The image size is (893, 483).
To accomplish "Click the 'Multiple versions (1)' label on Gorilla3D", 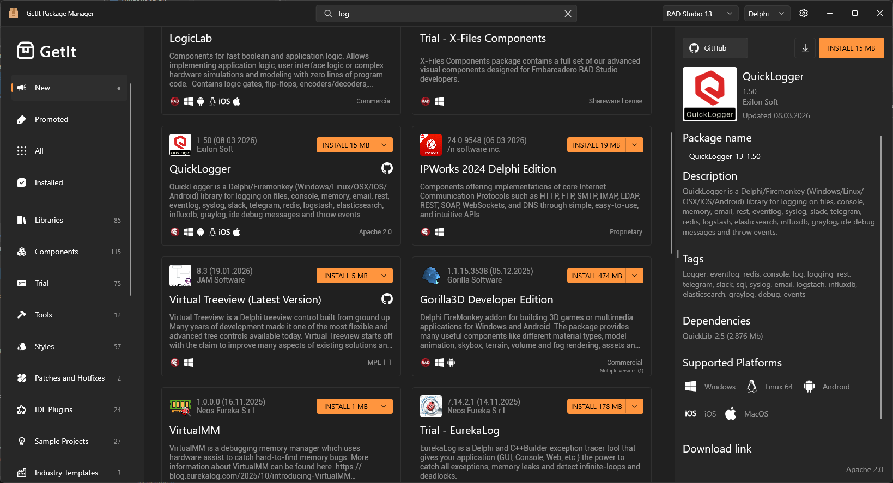I will coord(621,371).
